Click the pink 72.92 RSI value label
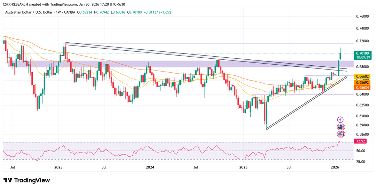Screen dimensions: 376x189 [x=360, y=141]
